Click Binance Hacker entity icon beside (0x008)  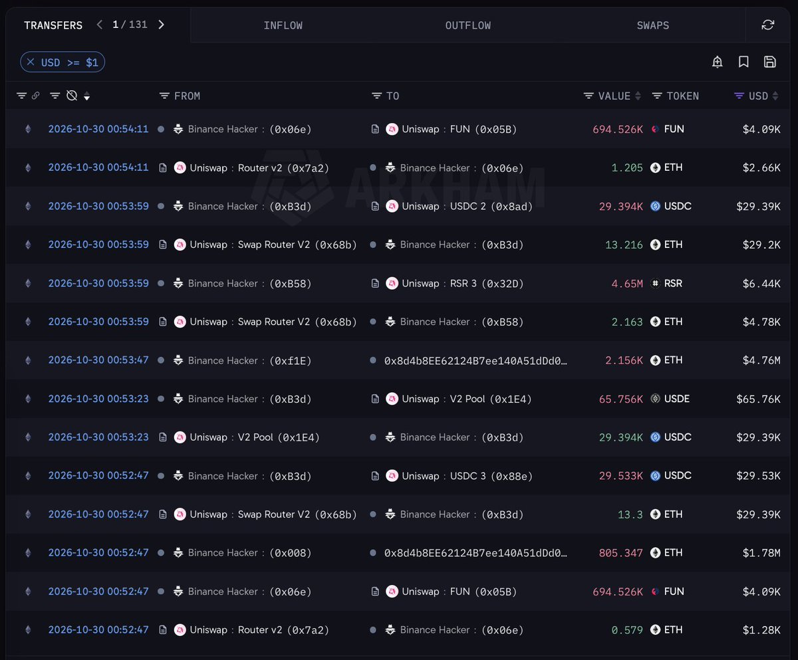point(178,553)
